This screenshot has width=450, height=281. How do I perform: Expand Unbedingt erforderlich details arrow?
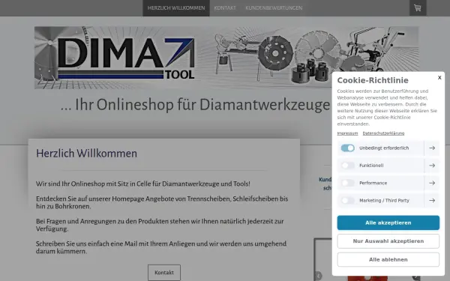(432, 148)
